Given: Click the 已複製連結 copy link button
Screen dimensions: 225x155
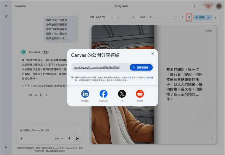Looking at the screenshot, I should 141,67.
